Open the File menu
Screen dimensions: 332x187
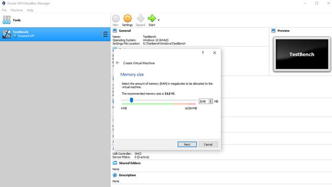tap(4, 10)
